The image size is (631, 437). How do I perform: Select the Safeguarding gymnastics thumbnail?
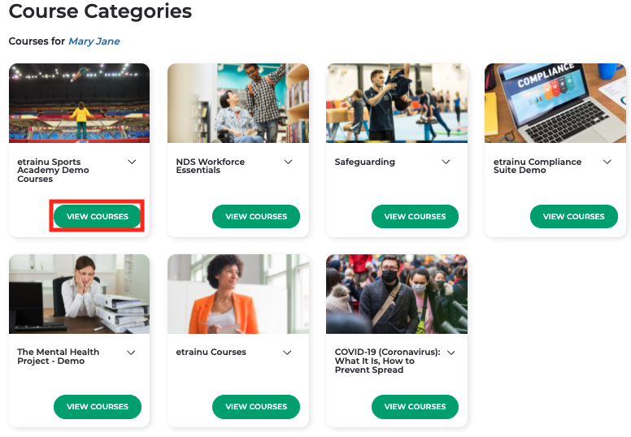[x=397, y=103]
